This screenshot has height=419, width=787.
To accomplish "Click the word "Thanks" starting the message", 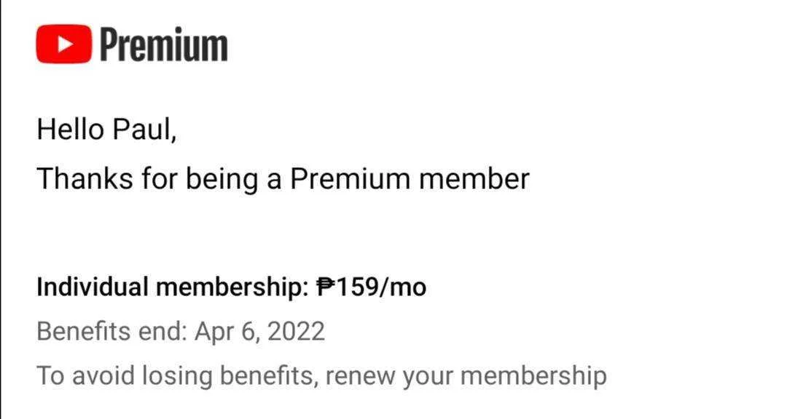I will [85, 179].
